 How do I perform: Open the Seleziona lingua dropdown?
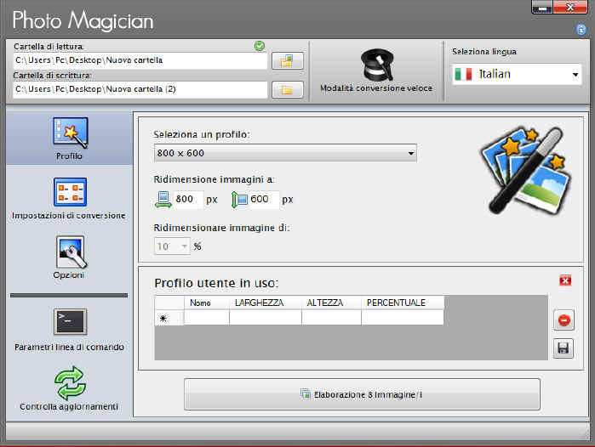517,74
